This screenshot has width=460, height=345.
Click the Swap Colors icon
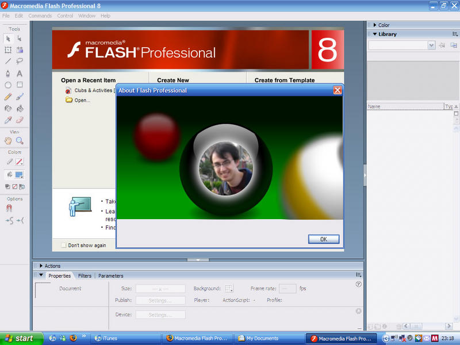(22, 186)
